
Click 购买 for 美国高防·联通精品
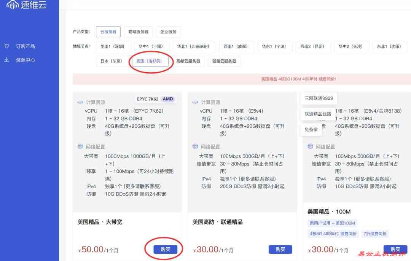280,249
